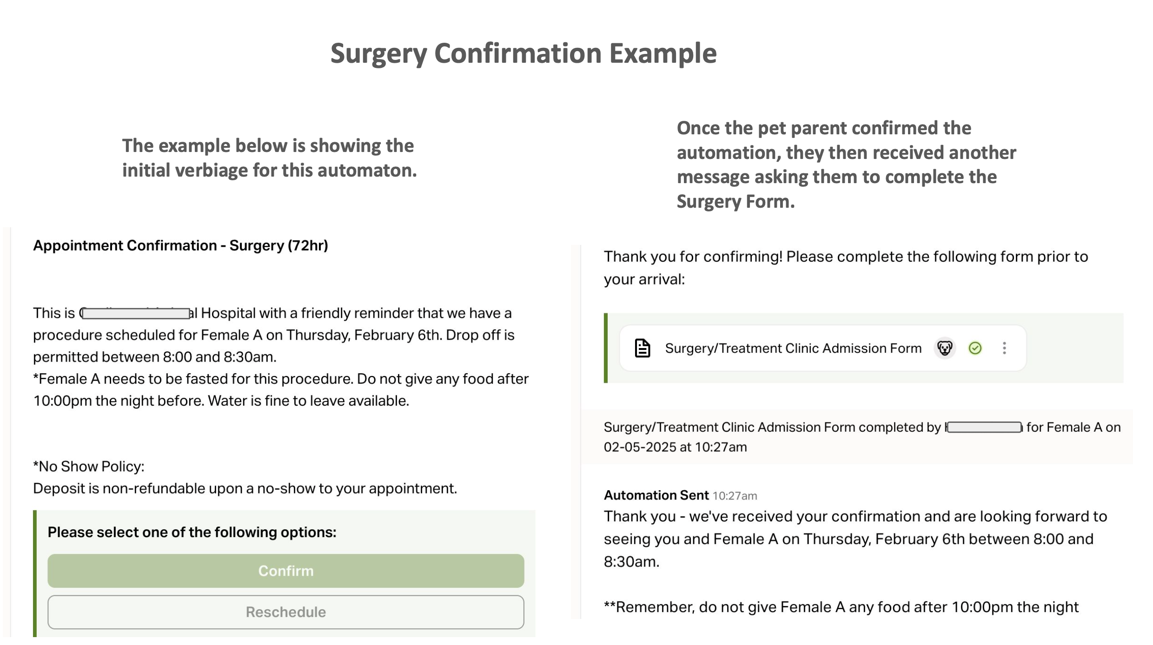The height and width of the screenshot is (645, 1153).
Task: Click the dog face icon on form card
Action: [x=945, y=348]
